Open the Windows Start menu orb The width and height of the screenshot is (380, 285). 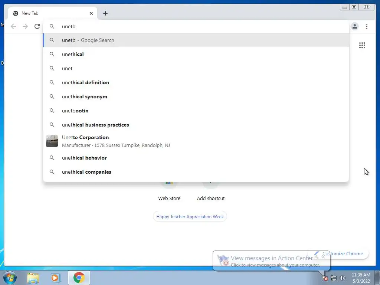pyautogui.click(x=10, y=278)
